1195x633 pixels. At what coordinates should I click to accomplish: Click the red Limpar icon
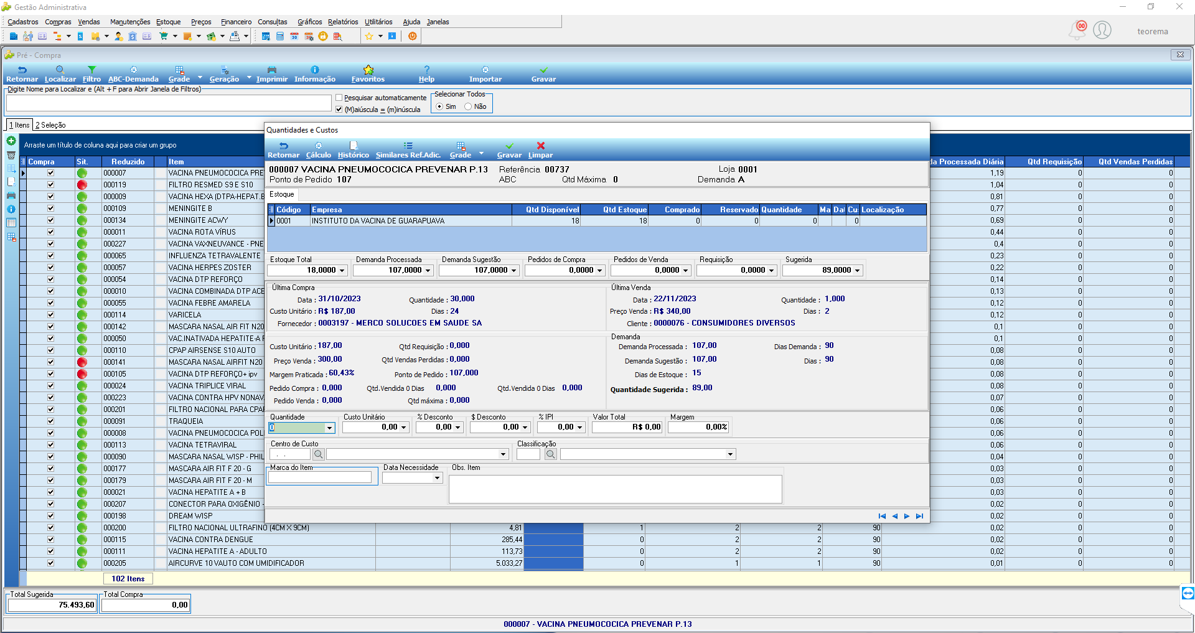click(540, 146)
